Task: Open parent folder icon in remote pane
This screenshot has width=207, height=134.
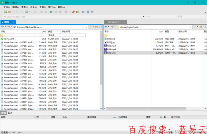Action: pyautogui.click(x=201, y=27)
